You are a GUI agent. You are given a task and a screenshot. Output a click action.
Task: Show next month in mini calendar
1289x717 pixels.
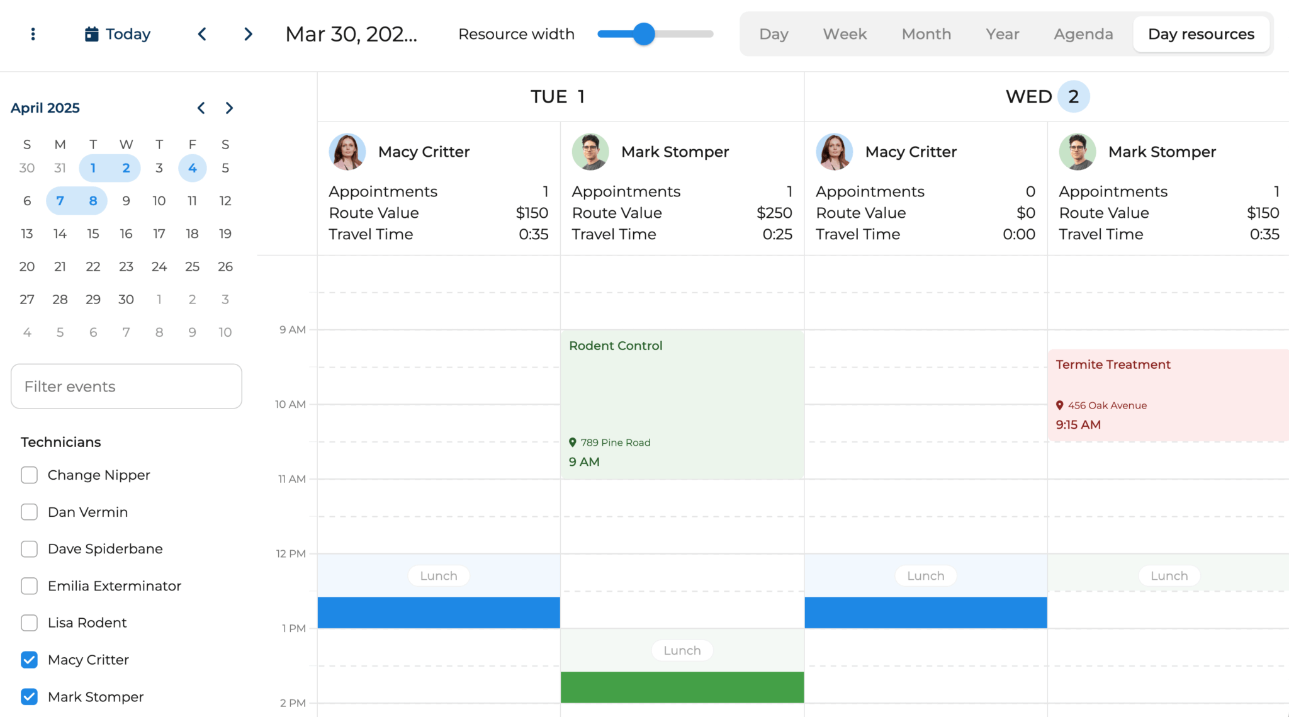tap(229, 108)
